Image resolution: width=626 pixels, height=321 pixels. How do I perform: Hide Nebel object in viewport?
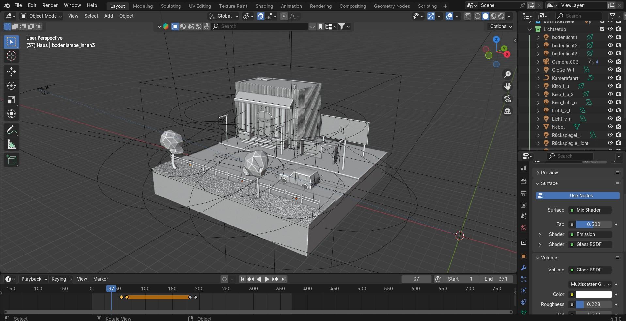[x=610, y=127]
